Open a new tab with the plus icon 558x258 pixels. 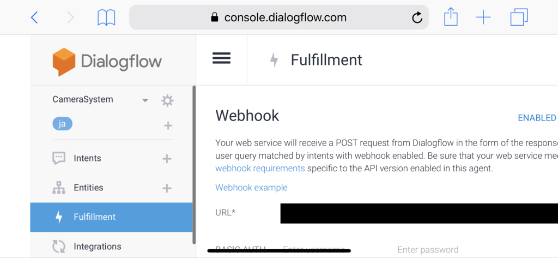(x=483, y=17)
